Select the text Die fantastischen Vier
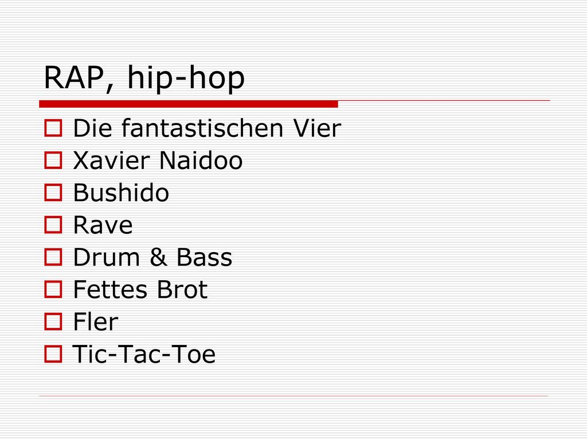587x440 pixels. [207, 128]
